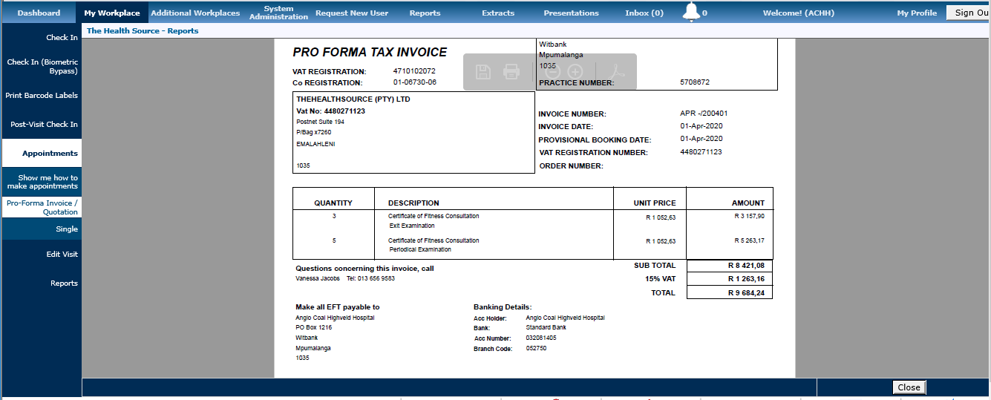Image resolution: width=991 pixels, height=400 pixels.
Task: Click invoice number APR -/200401
Action: point(704,114)
